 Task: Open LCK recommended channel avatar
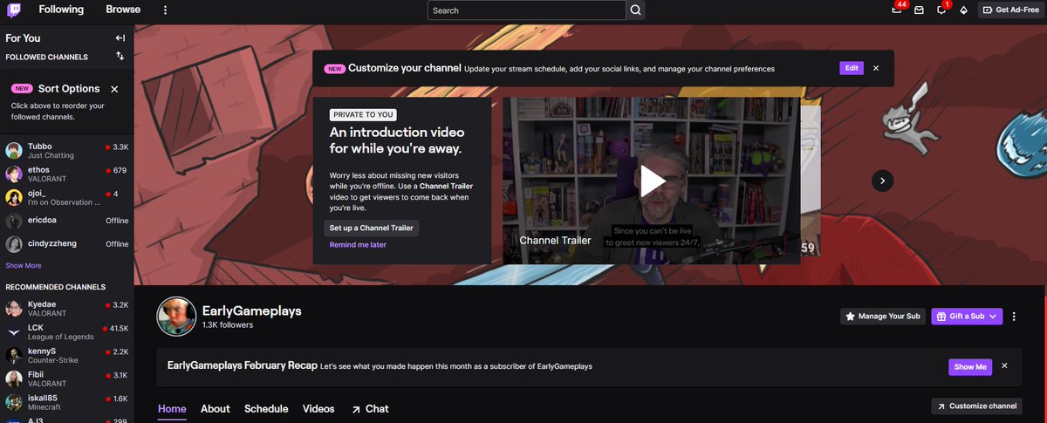tap(14, 332)
